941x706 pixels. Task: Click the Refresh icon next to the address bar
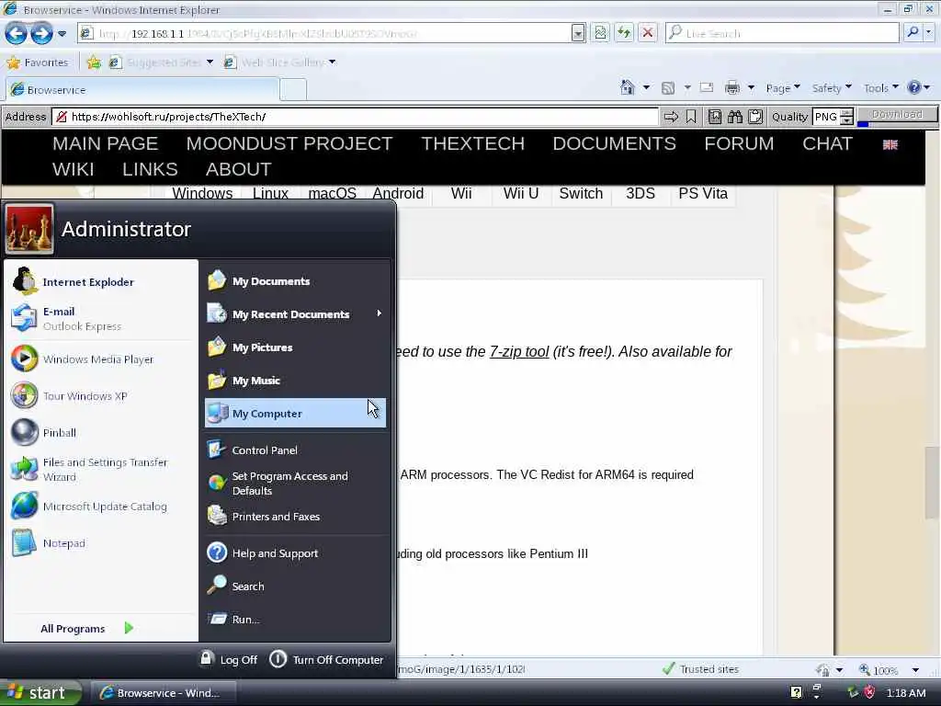[x=624, y=33]
